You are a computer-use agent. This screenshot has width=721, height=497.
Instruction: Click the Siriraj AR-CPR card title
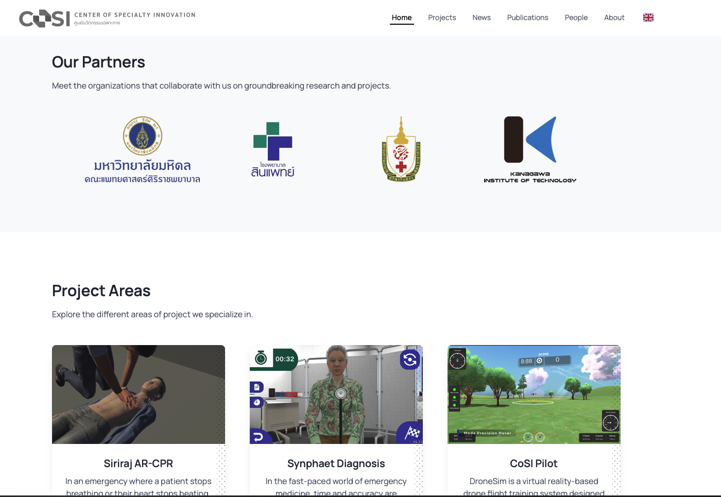[x=139, y=464]
